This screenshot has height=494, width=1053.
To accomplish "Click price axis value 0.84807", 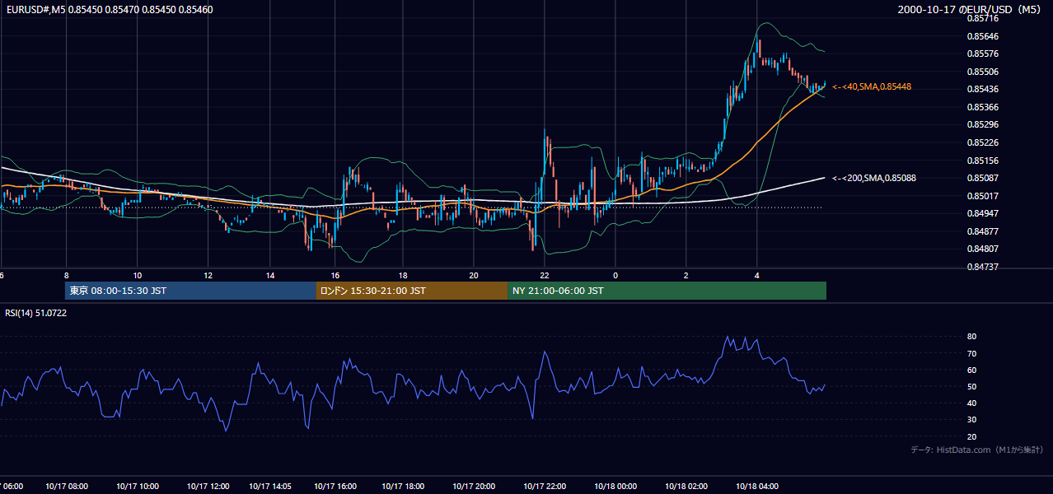I will click(982, 249).
